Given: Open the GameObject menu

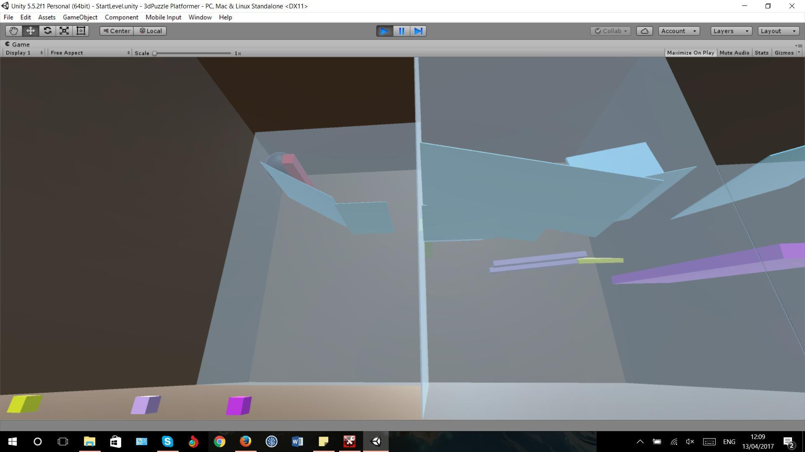Looking at the screenshot, I should tap(80, 17).
